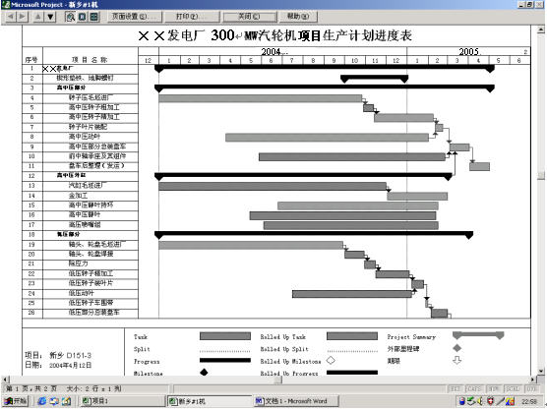Activate the zoom magnifier tool

click(71, 17)
